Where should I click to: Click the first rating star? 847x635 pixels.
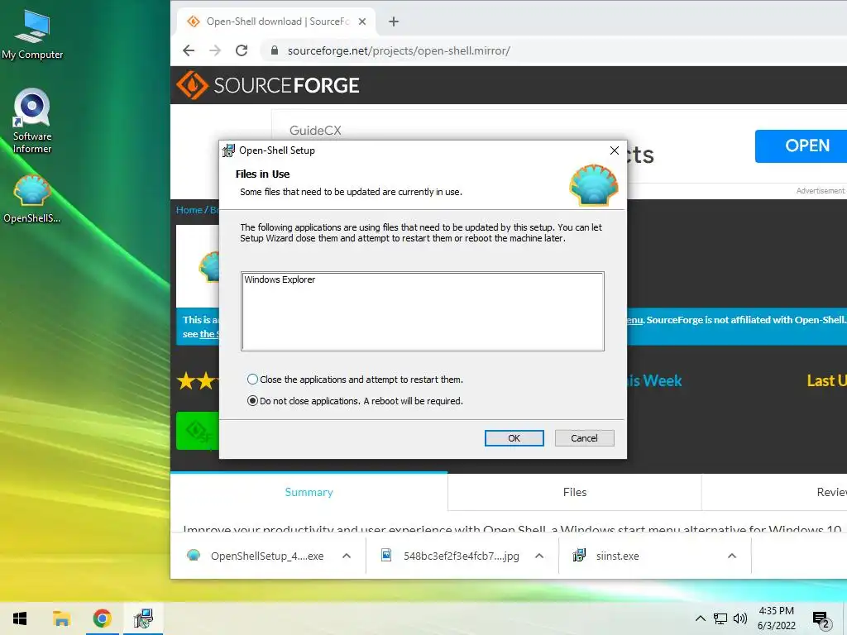click(x=186, y=380)
